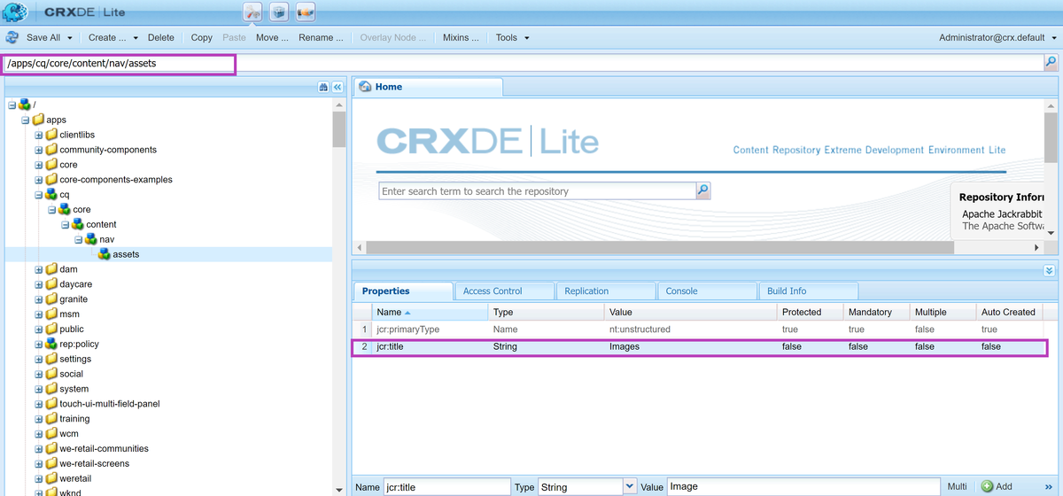The height and width of the screenshot is (496, 1063).
Task: Select the daycare folder in the tree
Action: 75,284
